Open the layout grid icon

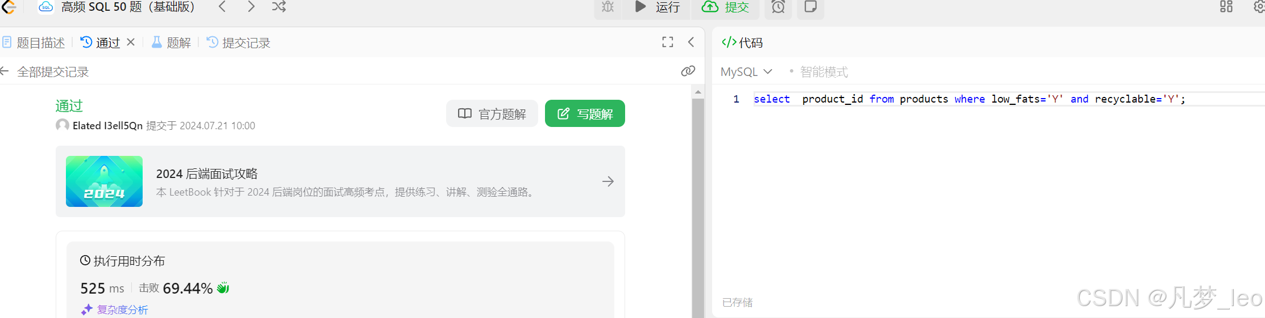[1226, 7]
